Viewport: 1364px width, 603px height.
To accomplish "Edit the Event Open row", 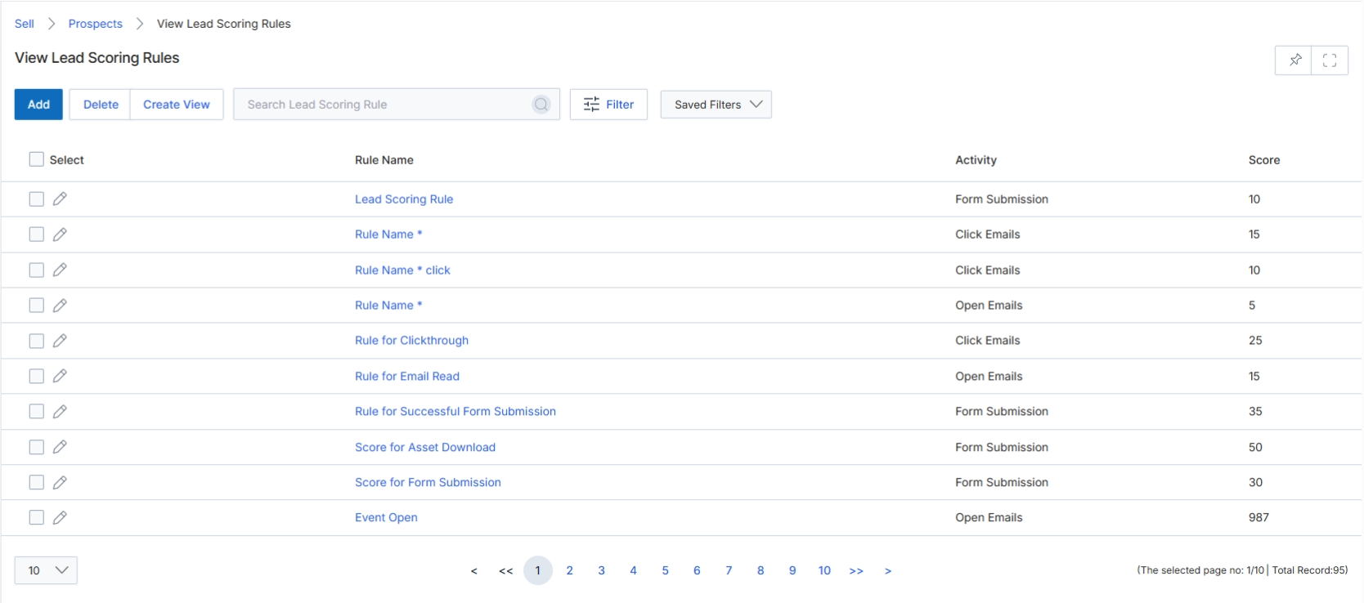I will [x=60, y=517].
